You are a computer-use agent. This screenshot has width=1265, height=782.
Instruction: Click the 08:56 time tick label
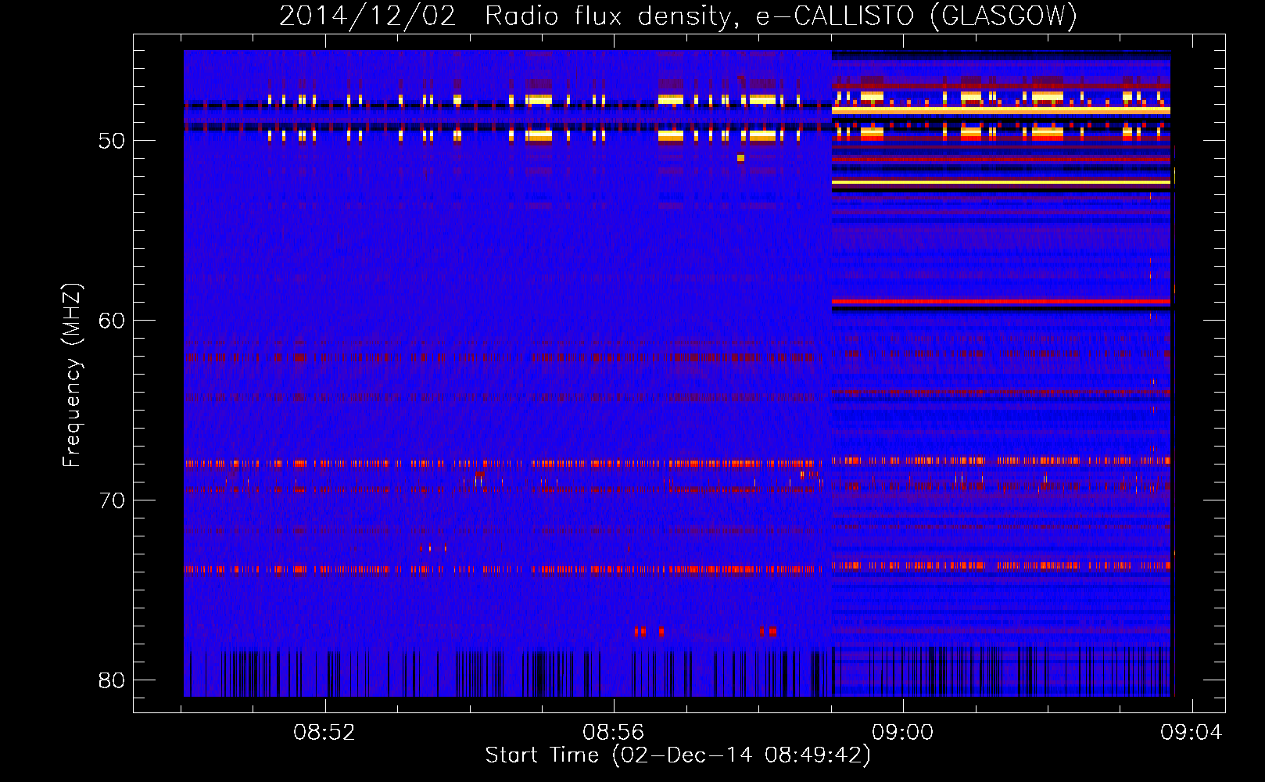[613, 733]
